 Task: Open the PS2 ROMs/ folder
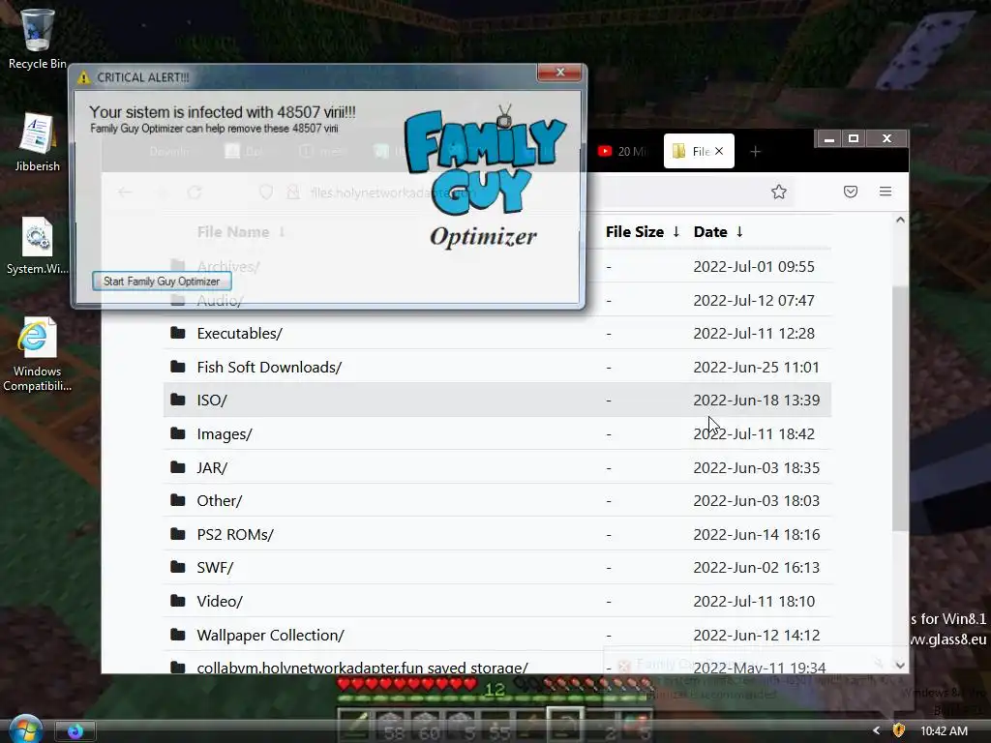235,534
